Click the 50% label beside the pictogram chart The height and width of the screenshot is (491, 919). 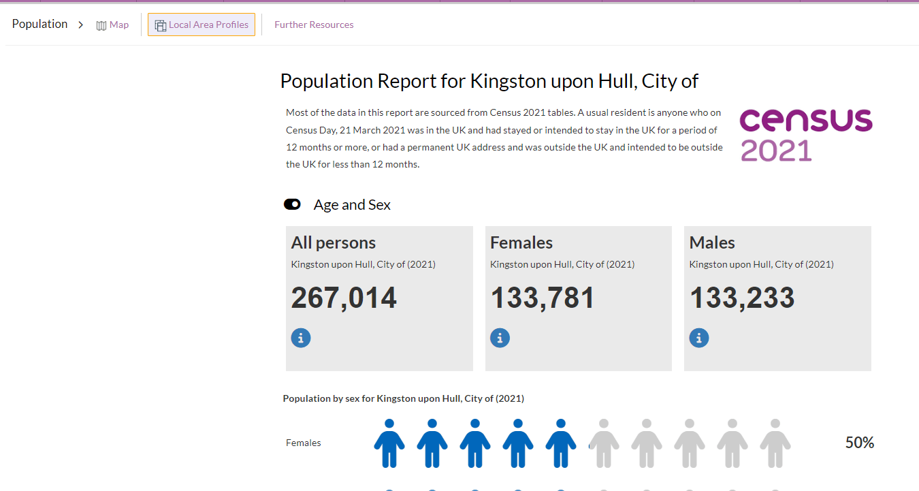point(859,442)
